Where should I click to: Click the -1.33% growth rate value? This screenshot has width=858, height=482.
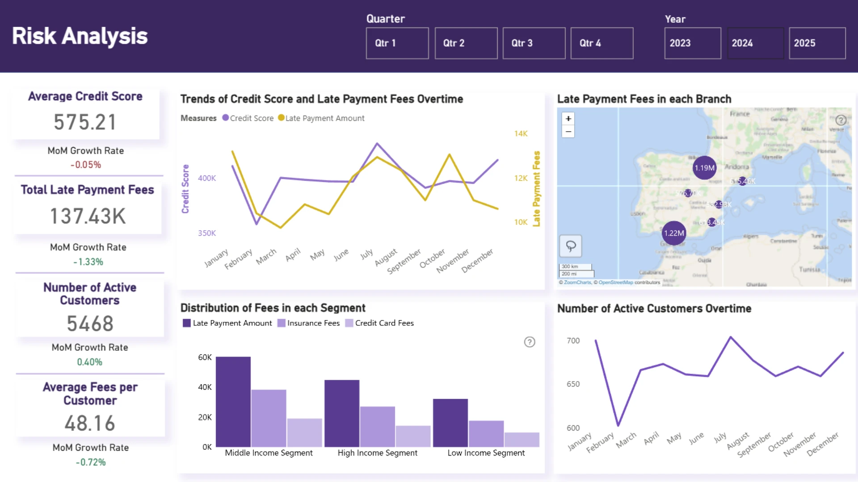(88, 262)
